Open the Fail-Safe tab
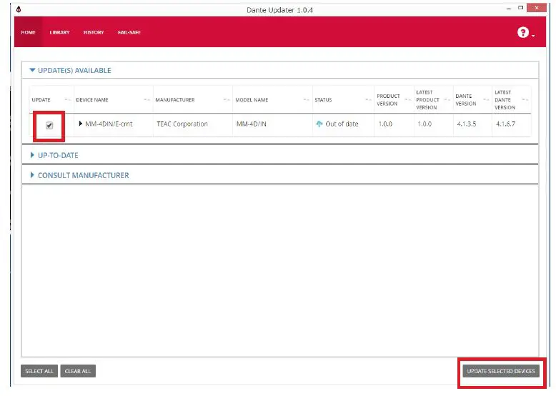This screenshot has height=396, width=556. point(129,32)
